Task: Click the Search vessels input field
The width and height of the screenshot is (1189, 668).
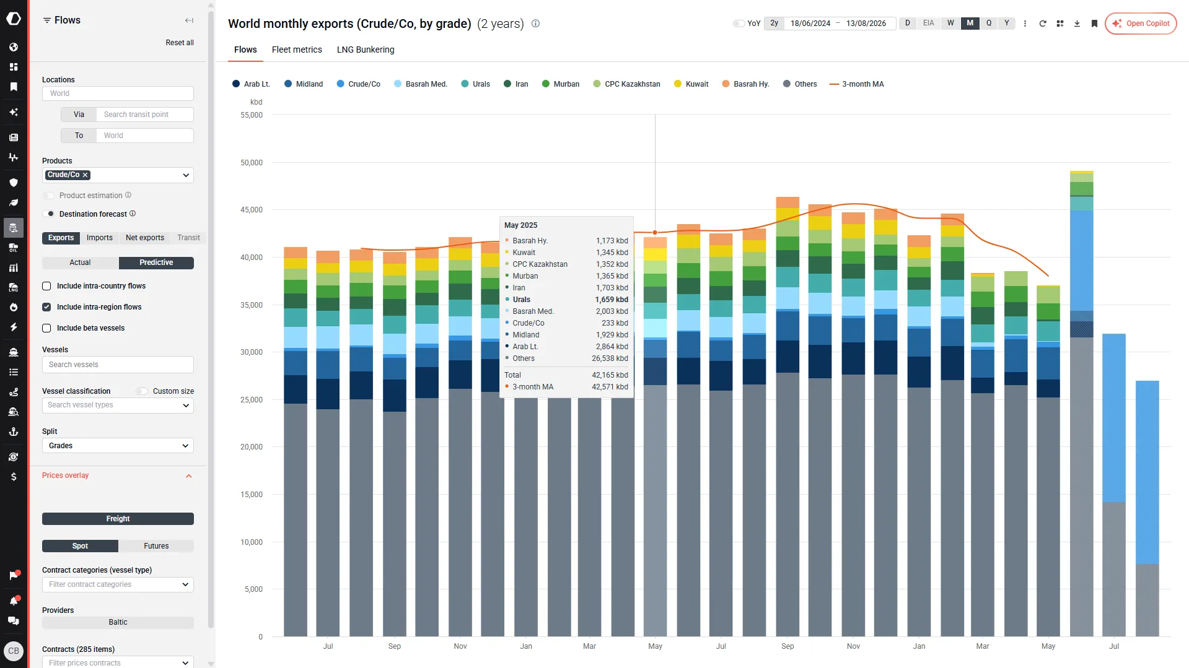Action: [118, 365]
